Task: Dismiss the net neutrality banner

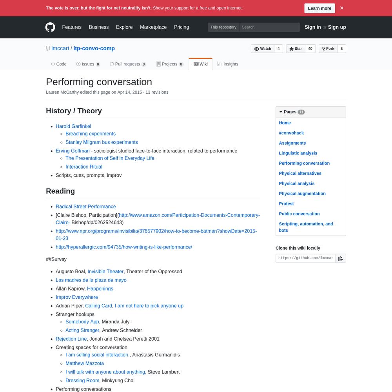Action: 341,8
